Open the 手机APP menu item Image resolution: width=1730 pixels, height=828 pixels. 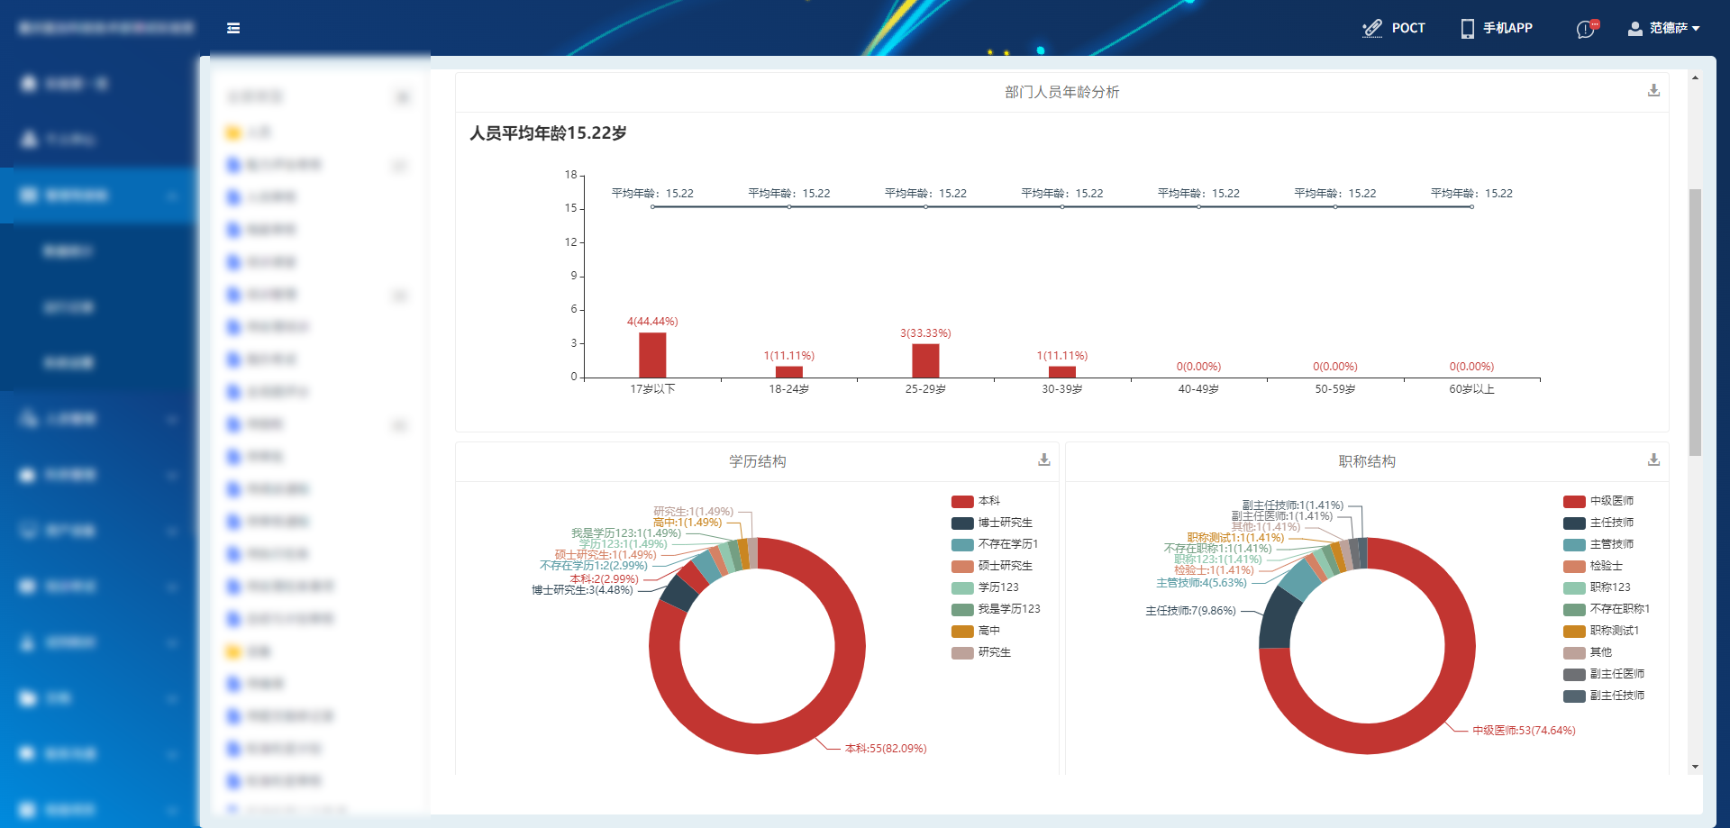pos(1507,28)
